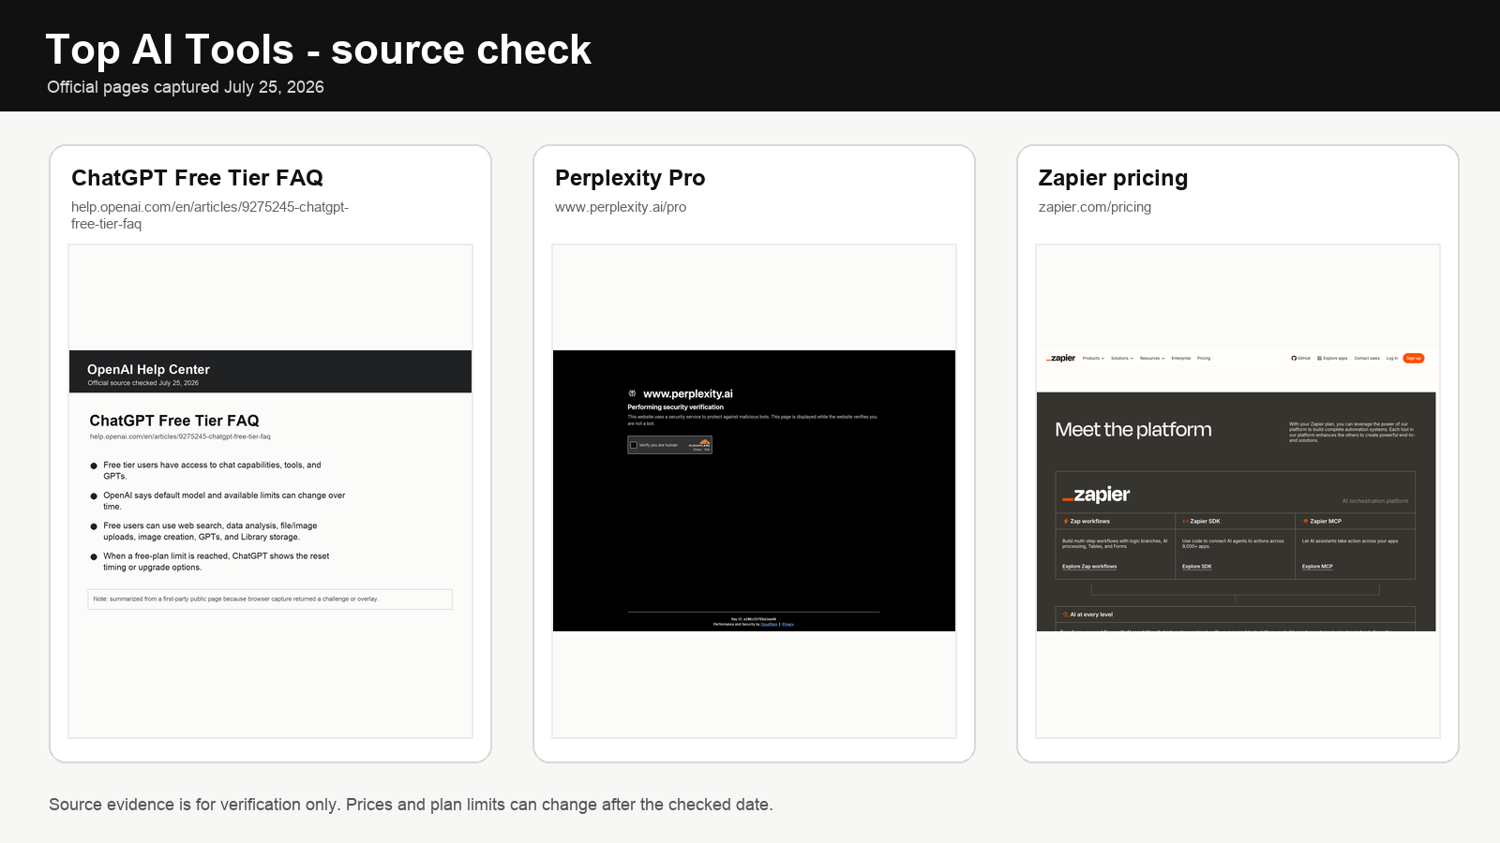The height and width of the screenshot is (843, 1500).
Task: Click Log in on the Zapier page
Action: click(x=1392, y=358)
